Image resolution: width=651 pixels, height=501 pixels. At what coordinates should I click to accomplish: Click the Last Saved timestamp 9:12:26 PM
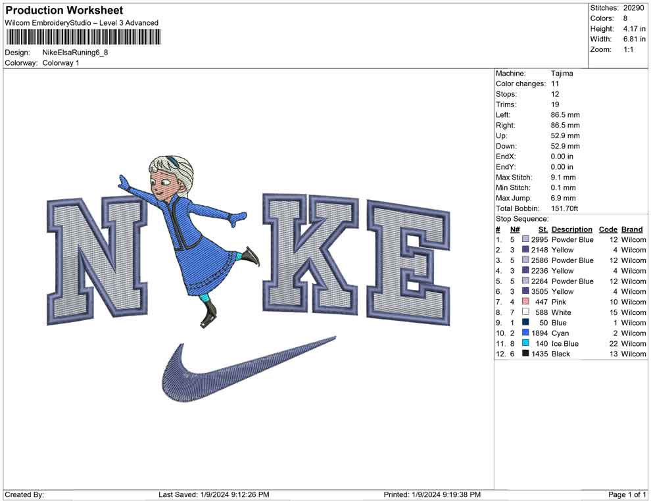(251, 494)
